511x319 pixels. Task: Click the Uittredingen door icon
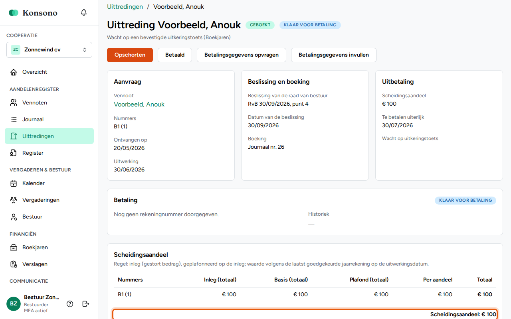(14, 136)
